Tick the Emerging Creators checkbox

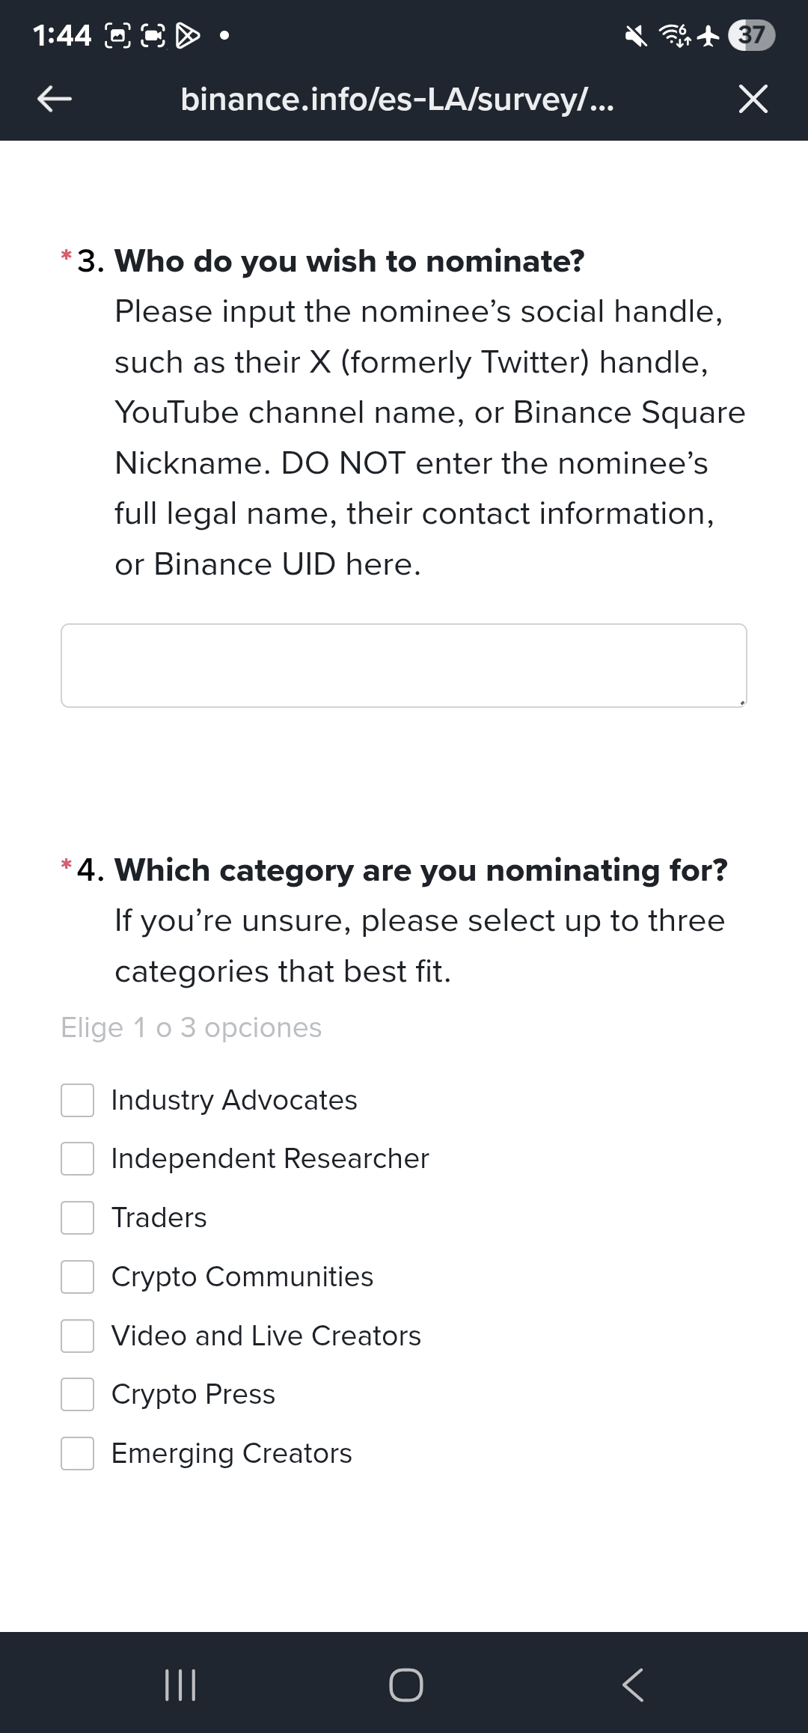click(x=78, y=1453)
